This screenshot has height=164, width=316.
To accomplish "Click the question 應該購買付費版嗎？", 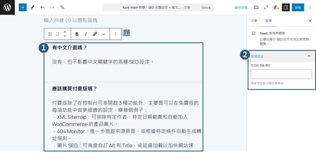I will pyautogui.click(x=75, y=89).
